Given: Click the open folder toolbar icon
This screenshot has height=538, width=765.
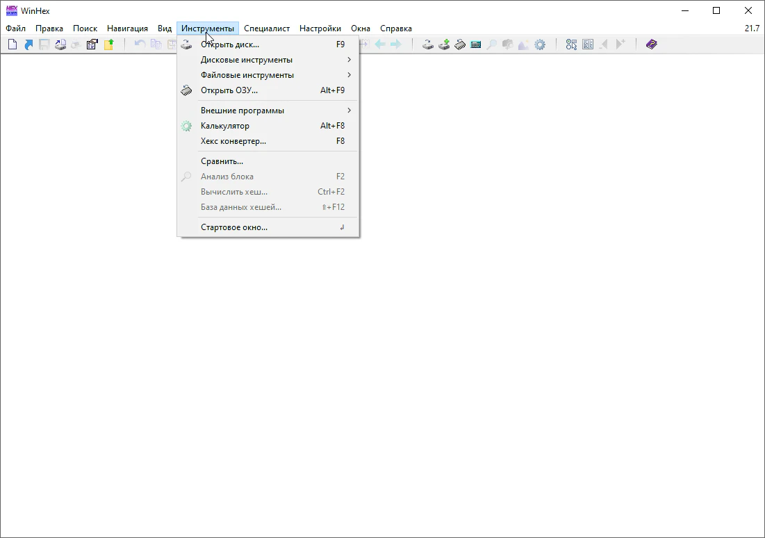Looking at the screenshot, I should [109, 44].
